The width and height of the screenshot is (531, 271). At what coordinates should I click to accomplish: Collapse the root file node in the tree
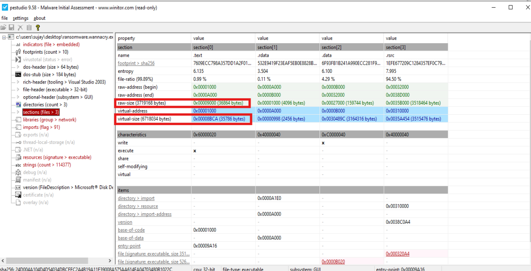click(x=4, y=37)
